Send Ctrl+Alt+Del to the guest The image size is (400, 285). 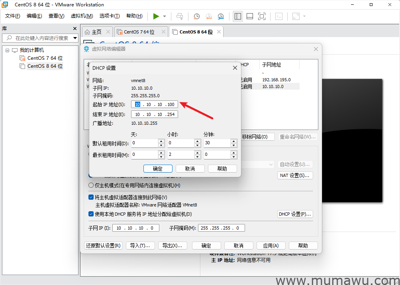(x=180, y=16)
